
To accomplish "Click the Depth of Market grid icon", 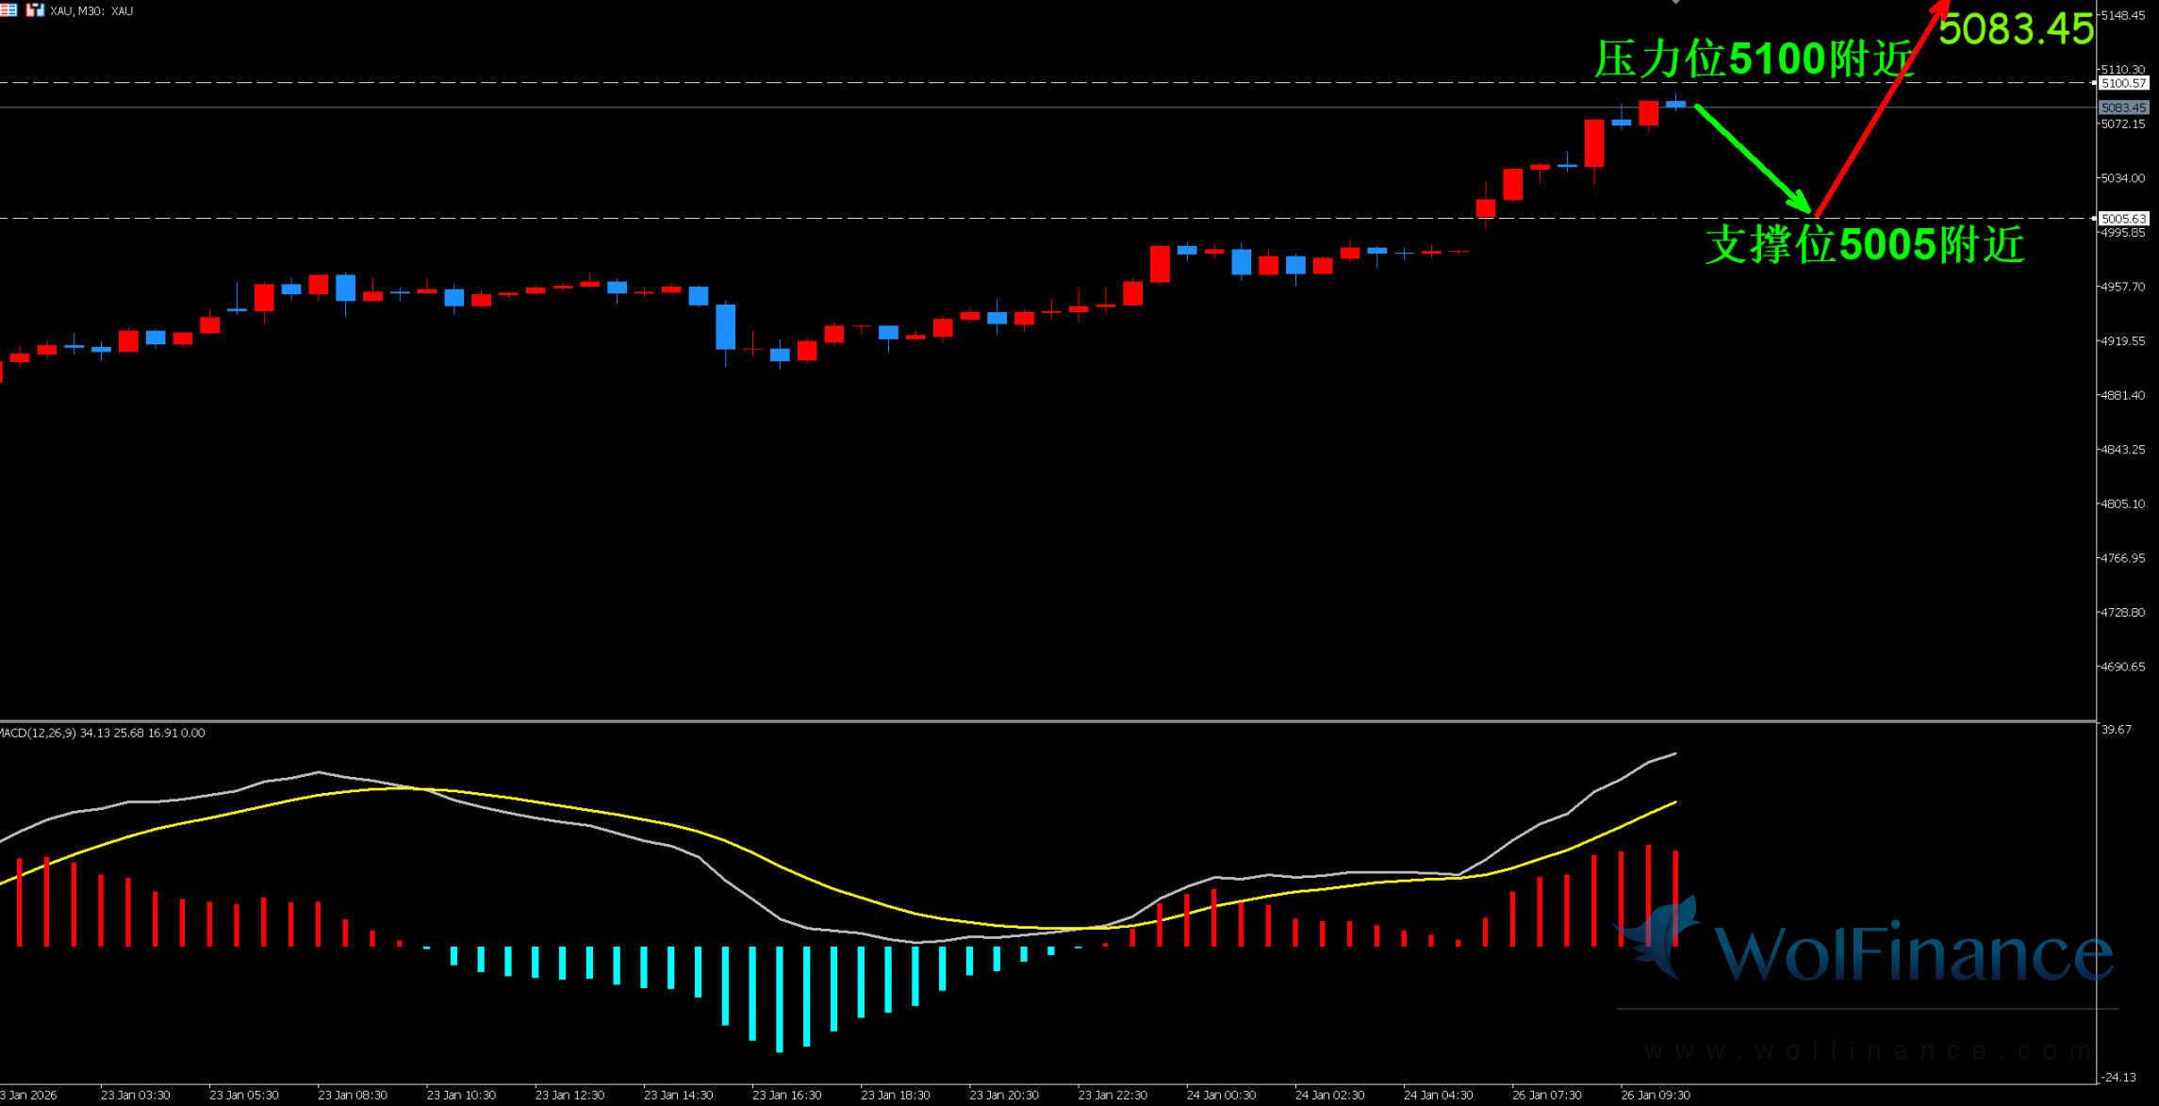I will coord(8,10).
